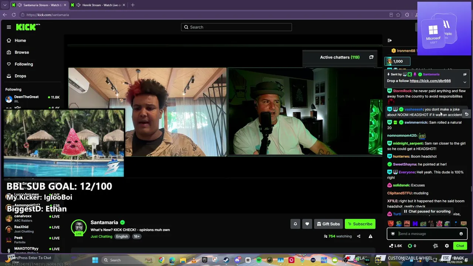Click the star-shaped icon beside chat settings
473x266 pixels.
[x=435, y=246]
